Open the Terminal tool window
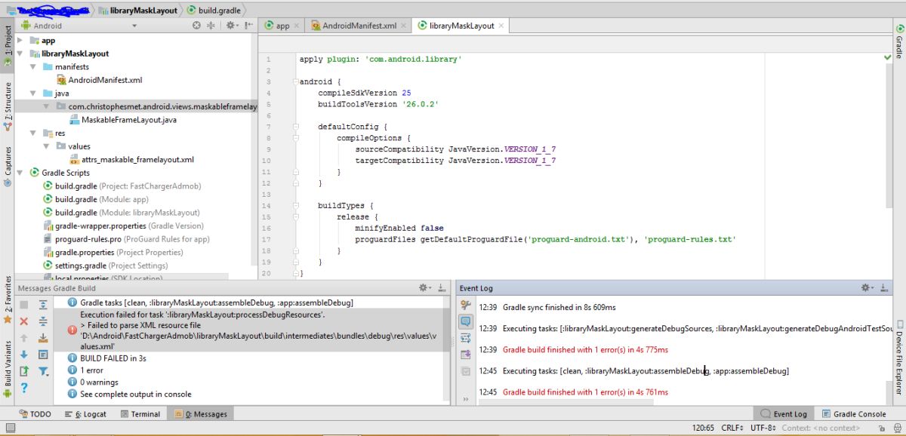The height and width of the screenshot is (436, 906). [x=139, y=414]
